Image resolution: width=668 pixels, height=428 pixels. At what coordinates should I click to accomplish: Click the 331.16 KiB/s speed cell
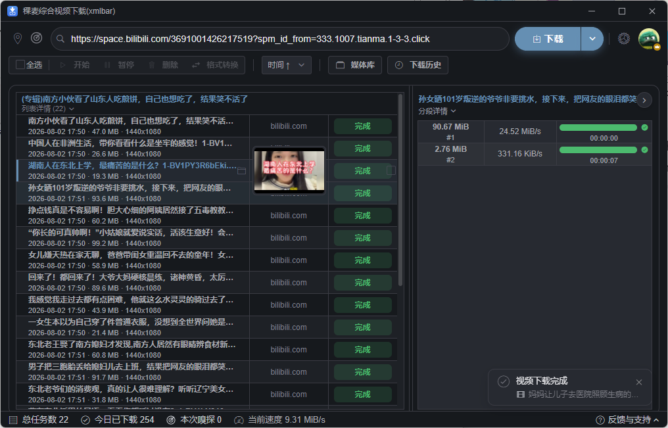520,154
